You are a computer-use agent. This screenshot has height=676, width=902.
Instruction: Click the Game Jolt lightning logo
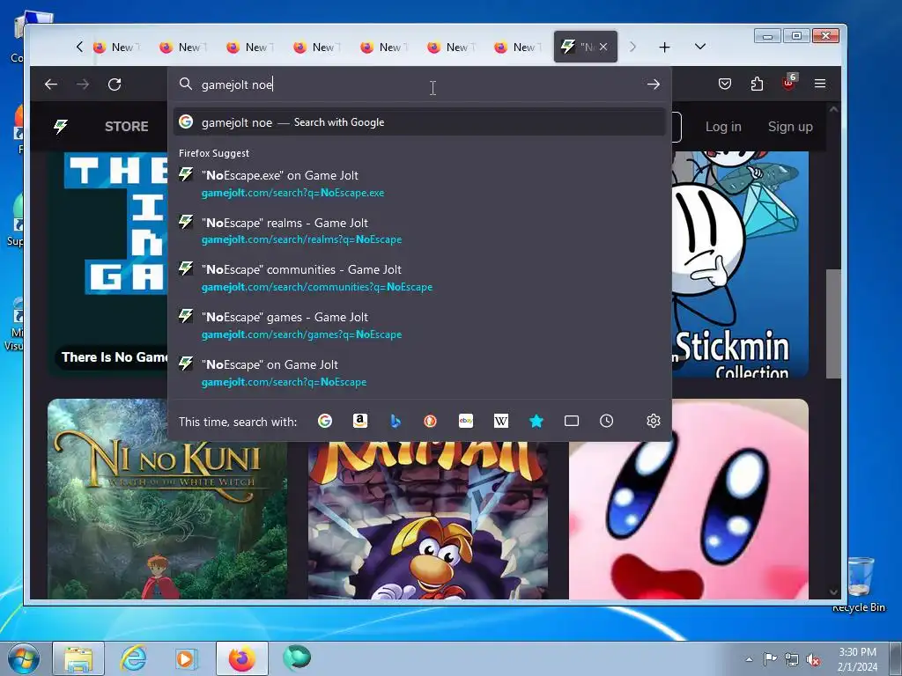coord(61,127)
